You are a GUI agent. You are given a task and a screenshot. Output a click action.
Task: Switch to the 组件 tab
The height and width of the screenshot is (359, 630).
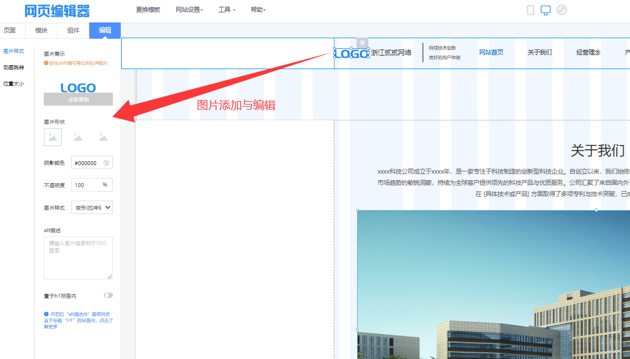(x=74, y=30)
